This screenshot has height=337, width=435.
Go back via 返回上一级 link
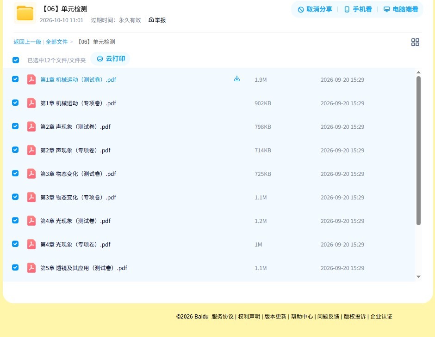[27, 42]
